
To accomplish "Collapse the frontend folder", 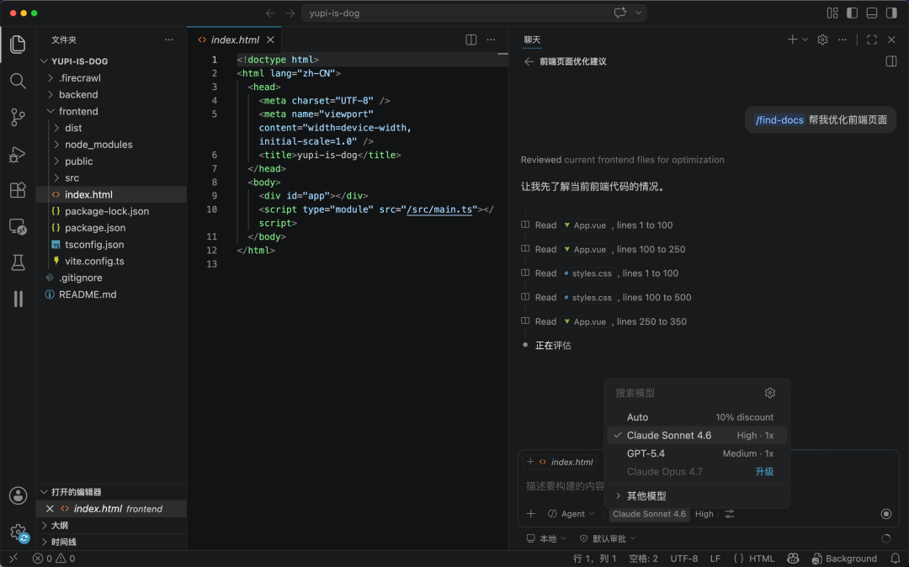I will pos(111,111).
